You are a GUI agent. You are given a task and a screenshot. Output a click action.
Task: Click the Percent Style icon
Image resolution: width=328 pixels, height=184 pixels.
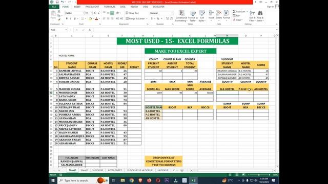pyautogui.click(x=158, y=18)
